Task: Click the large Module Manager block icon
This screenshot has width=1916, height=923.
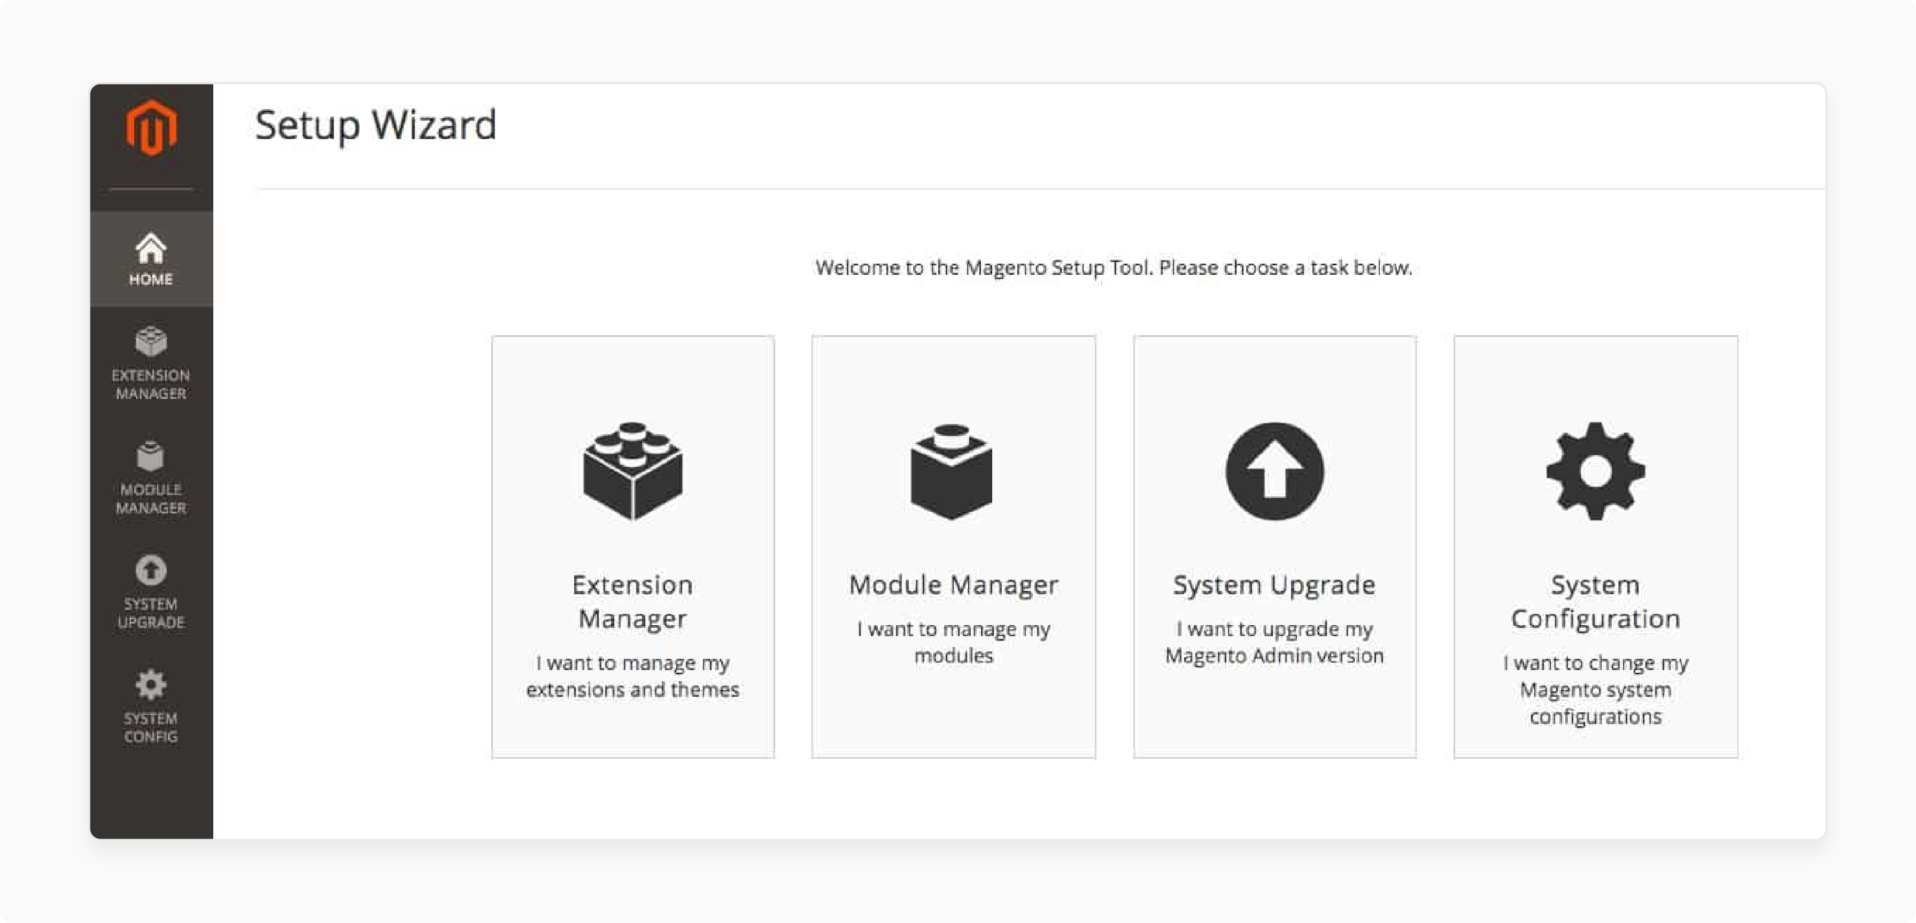Action: click(952, 472)
